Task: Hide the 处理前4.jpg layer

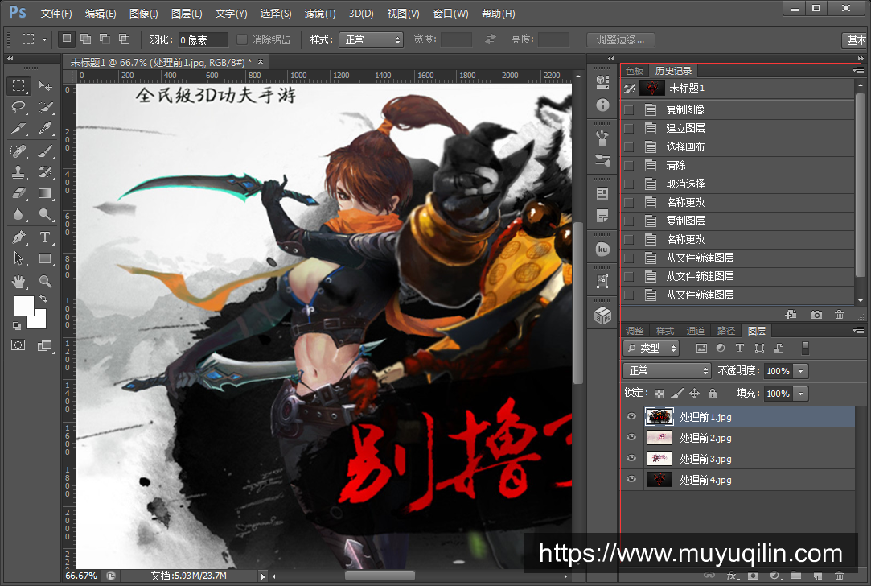Action: [631, 479]
